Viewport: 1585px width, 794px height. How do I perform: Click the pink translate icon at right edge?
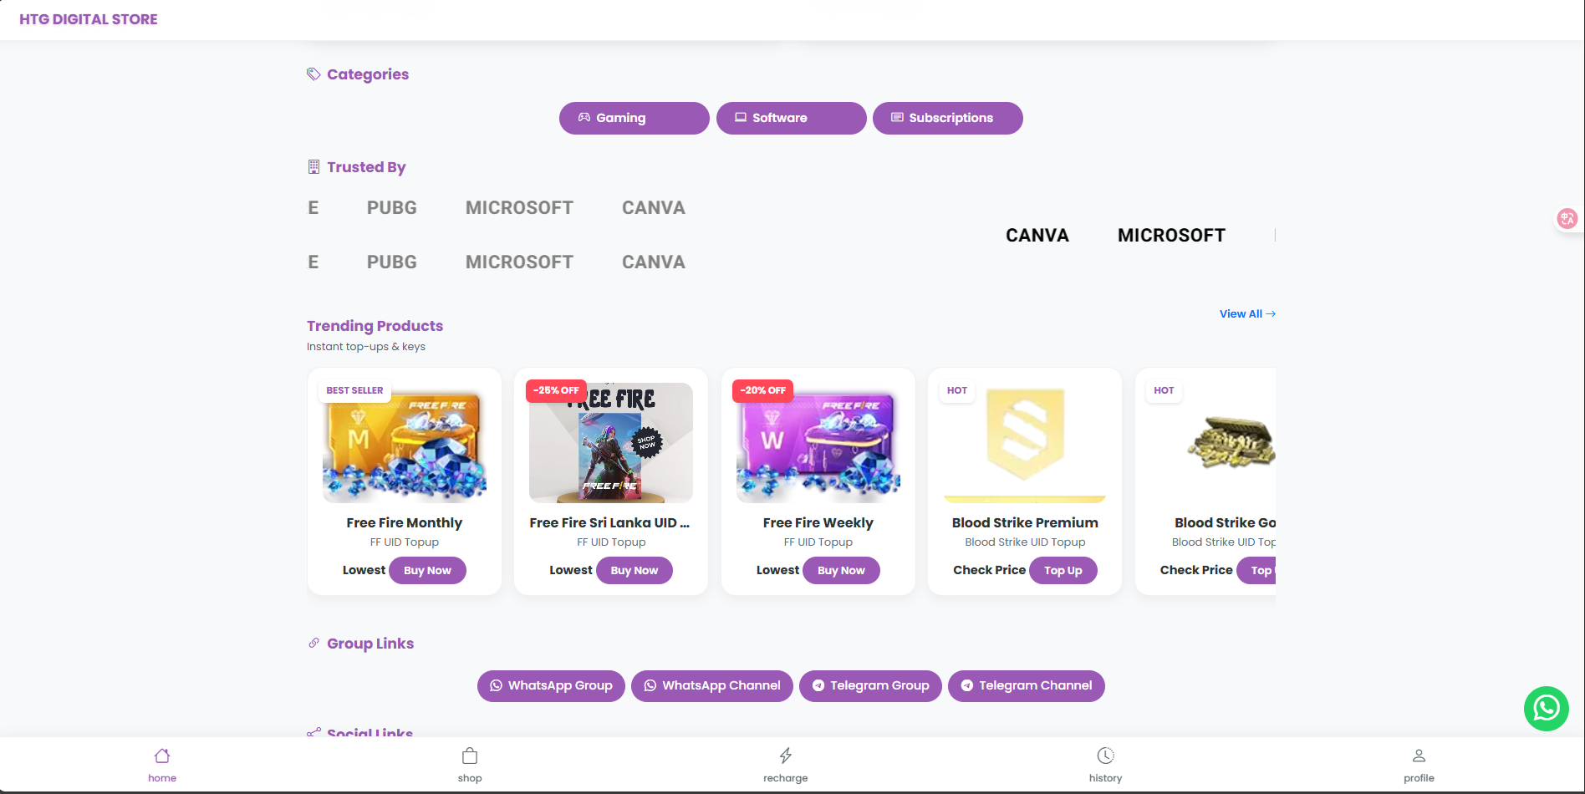coord(1567,219)
